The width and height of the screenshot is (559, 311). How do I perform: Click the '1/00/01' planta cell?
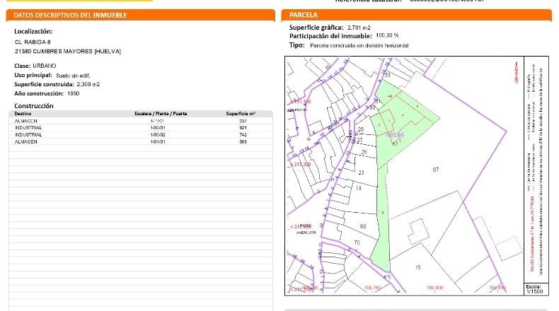(x=158, y=128)
